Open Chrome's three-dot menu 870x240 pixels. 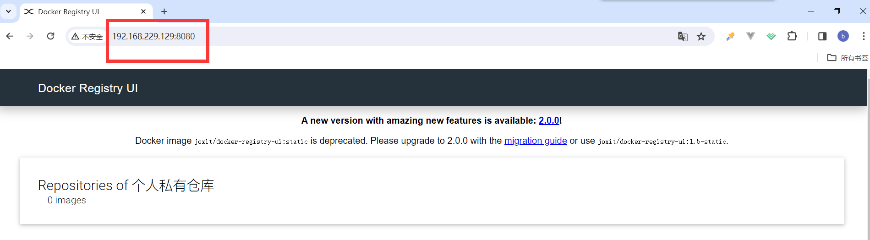pos(864,36)
